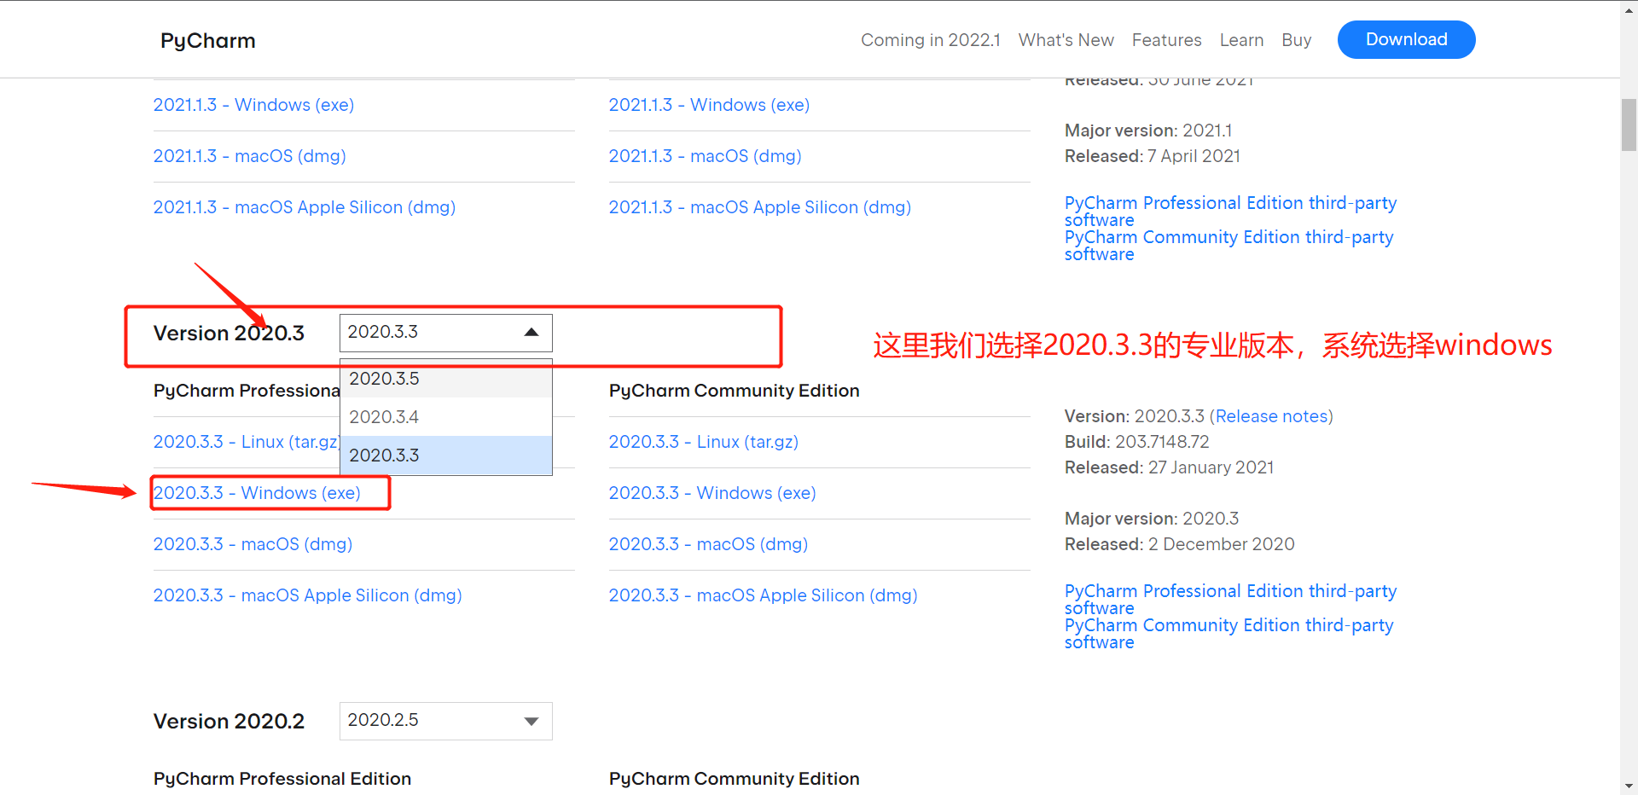This screenshot has height=795, width=1638.
Task: Click the PyCharm logo in the header
Action: (208, 41)
